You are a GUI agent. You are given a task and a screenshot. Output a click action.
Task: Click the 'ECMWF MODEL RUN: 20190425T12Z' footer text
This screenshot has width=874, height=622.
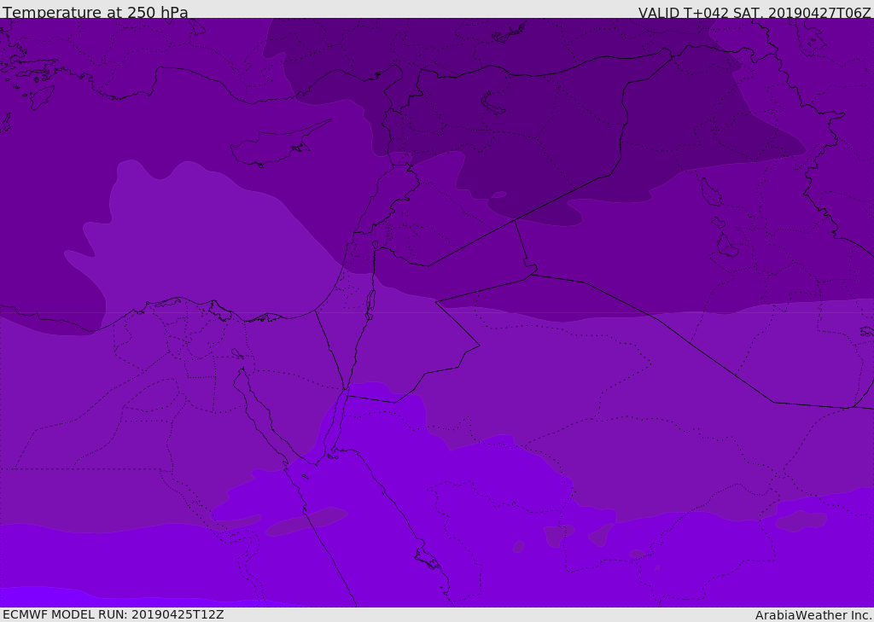click(x=114, y=614)
